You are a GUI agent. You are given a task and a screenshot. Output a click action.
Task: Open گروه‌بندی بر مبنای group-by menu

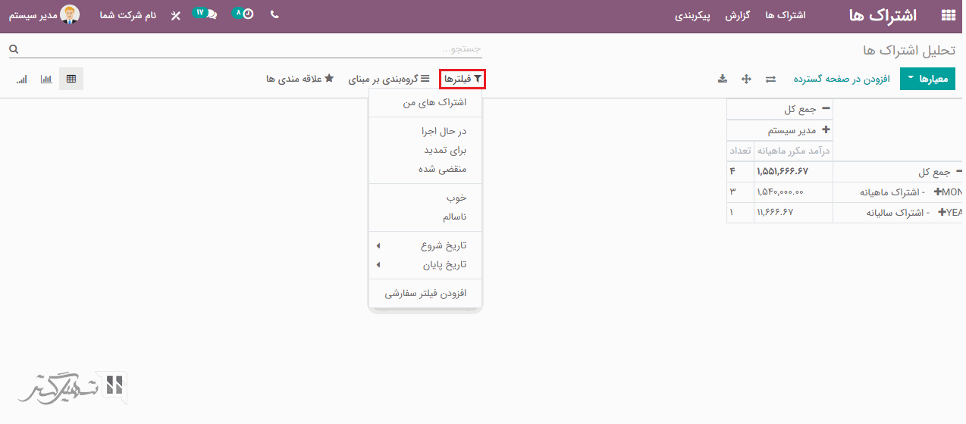(389, 79)
